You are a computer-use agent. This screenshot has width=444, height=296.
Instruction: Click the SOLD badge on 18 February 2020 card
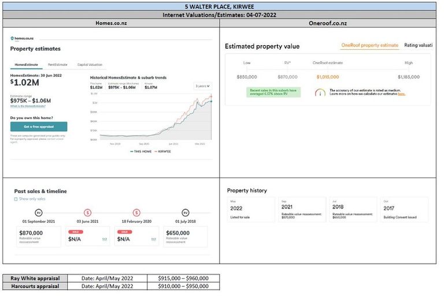(123, 231)
